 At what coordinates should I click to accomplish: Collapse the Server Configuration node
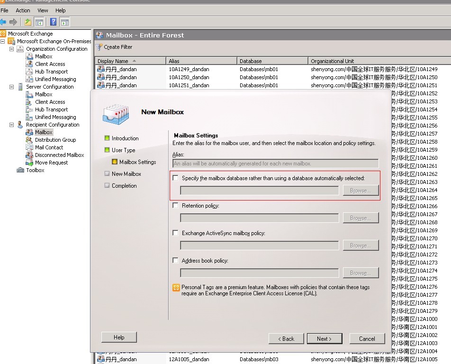pos(11,87)
